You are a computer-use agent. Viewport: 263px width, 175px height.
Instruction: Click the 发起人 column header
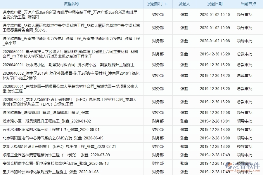(x=184, y=4)
